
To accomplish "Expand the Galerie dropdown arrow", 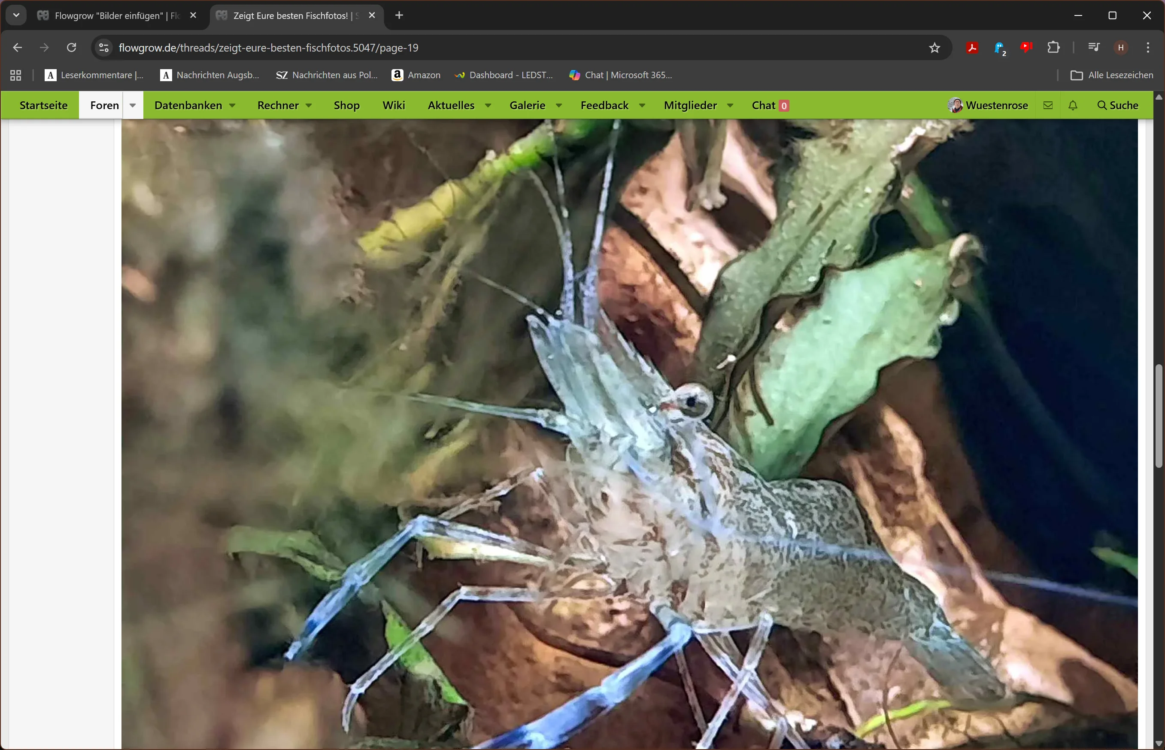I will click(559, 106).
